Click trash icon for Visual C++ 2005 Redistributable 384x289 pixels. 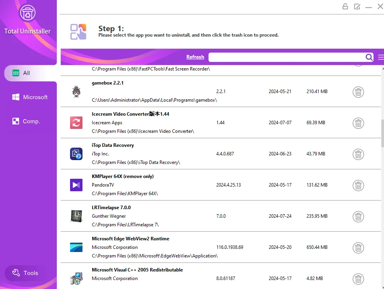coord(358,279)
